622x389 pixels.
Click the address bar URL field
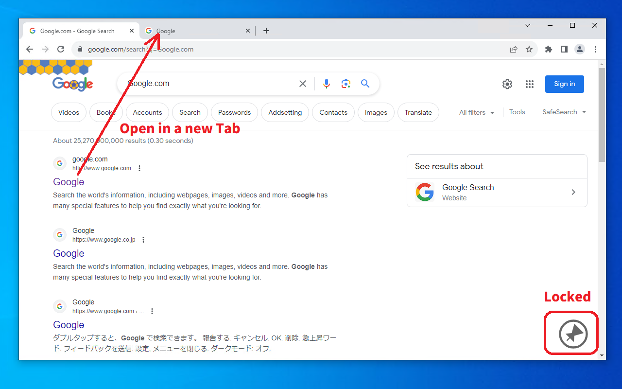tap(292, 49)
